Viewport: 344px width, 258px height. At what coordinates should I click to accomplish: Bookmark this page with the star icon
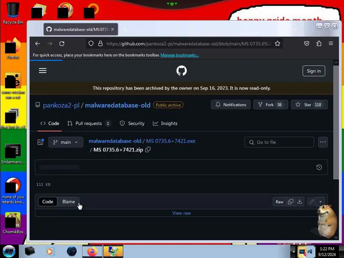coord(277,44)
